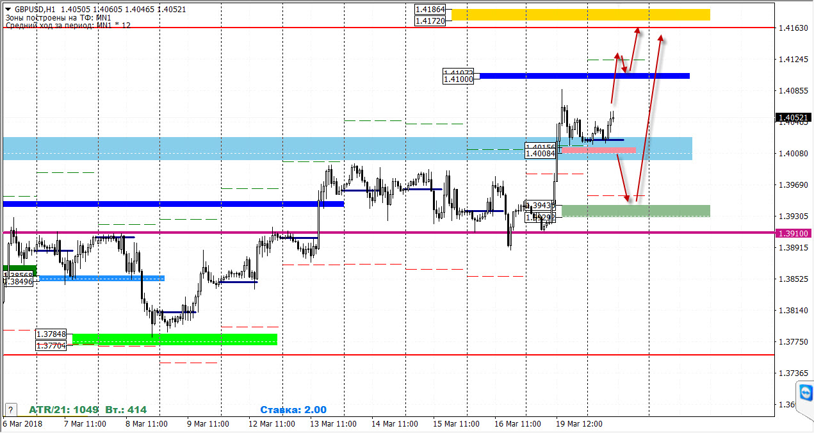Select the yellow zone at 1.41864

580,15
